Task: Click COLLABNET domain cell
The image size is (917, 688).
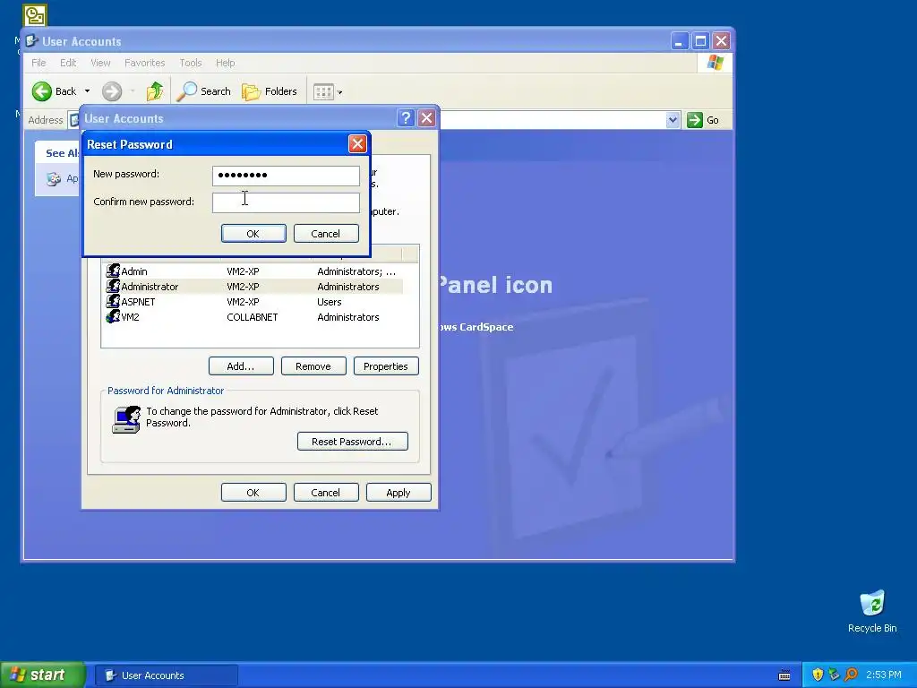Action: point(252,317)
